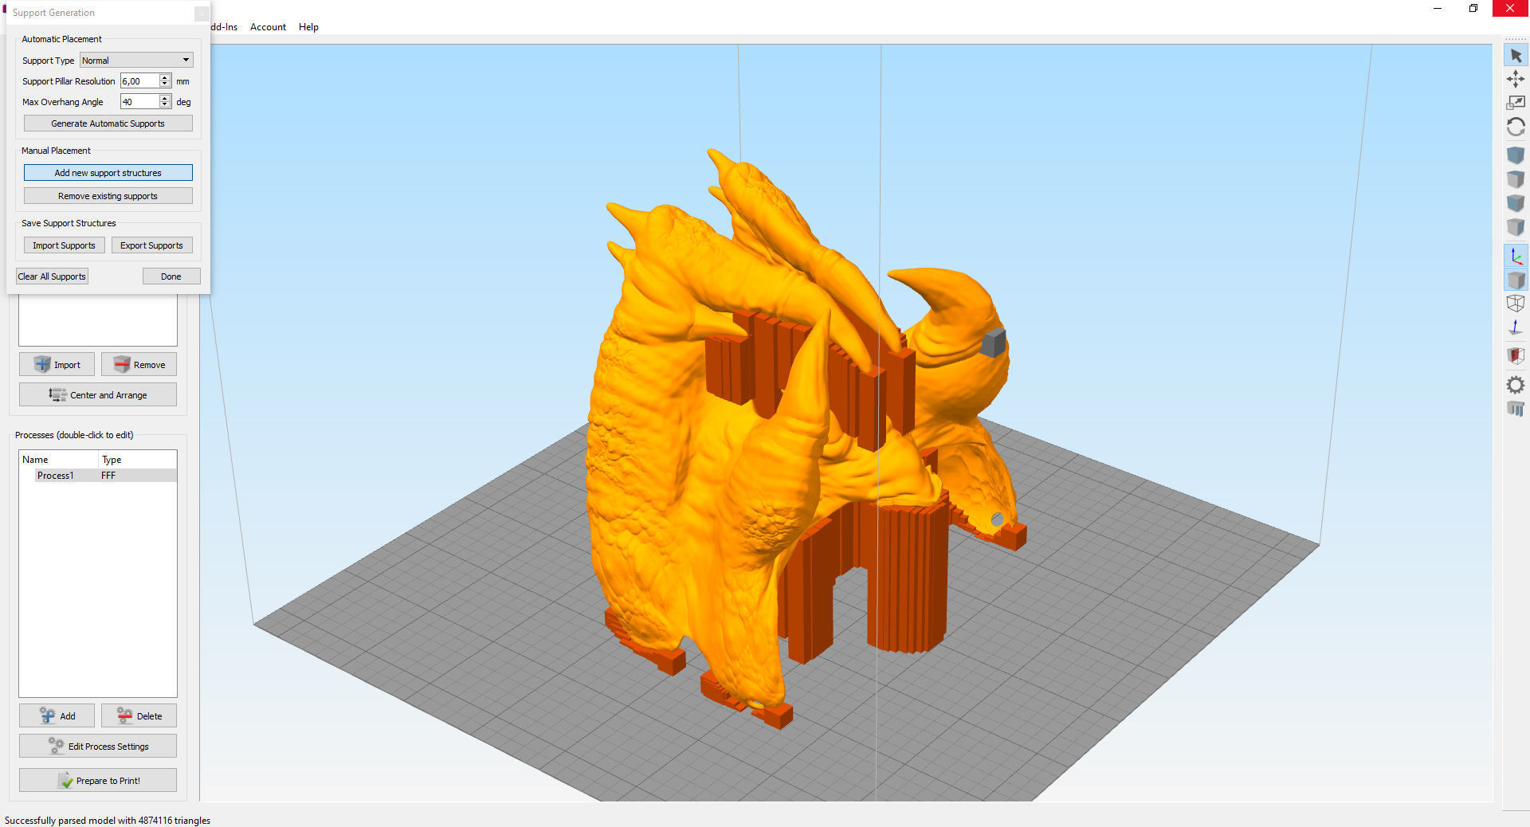Click Done in Support Generation dialog

coord(171,276)
